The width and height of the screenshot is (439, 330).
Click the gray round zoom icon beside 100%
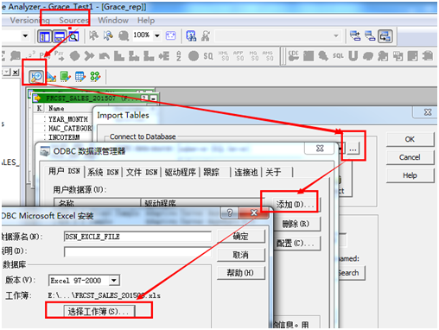coord(124,36)
